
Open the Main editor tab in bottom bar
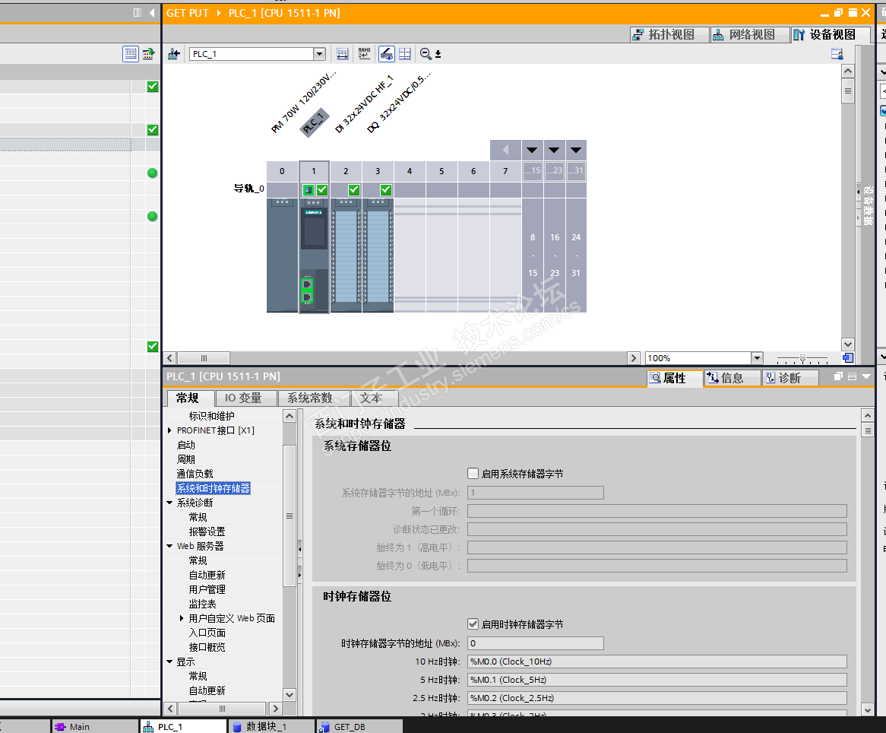pos(94,726)
